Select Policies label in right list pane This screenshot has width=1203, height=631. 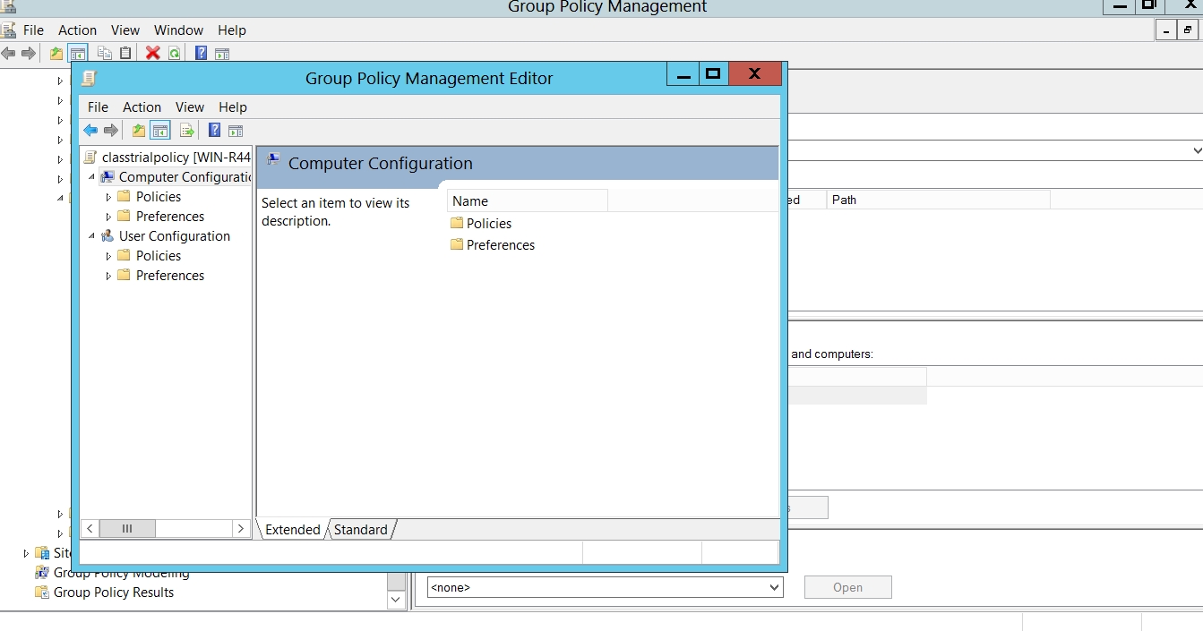[489, 224]
